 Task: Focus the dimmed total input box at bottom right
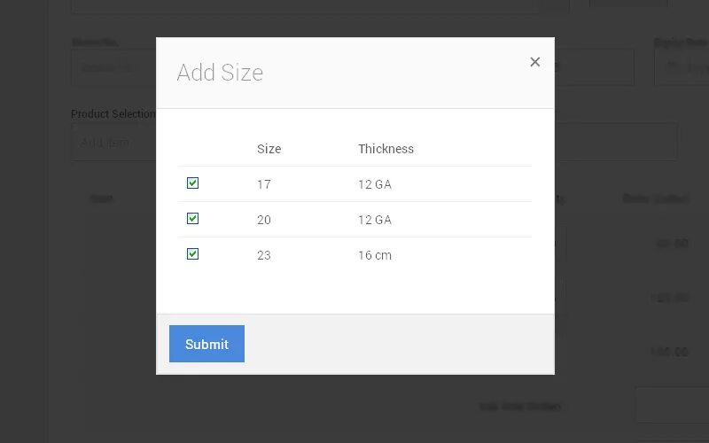[x=672, y=405]
